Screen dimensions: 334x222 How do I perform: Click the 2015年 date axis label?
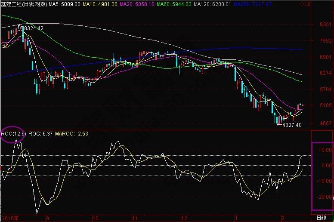point(10,218)
